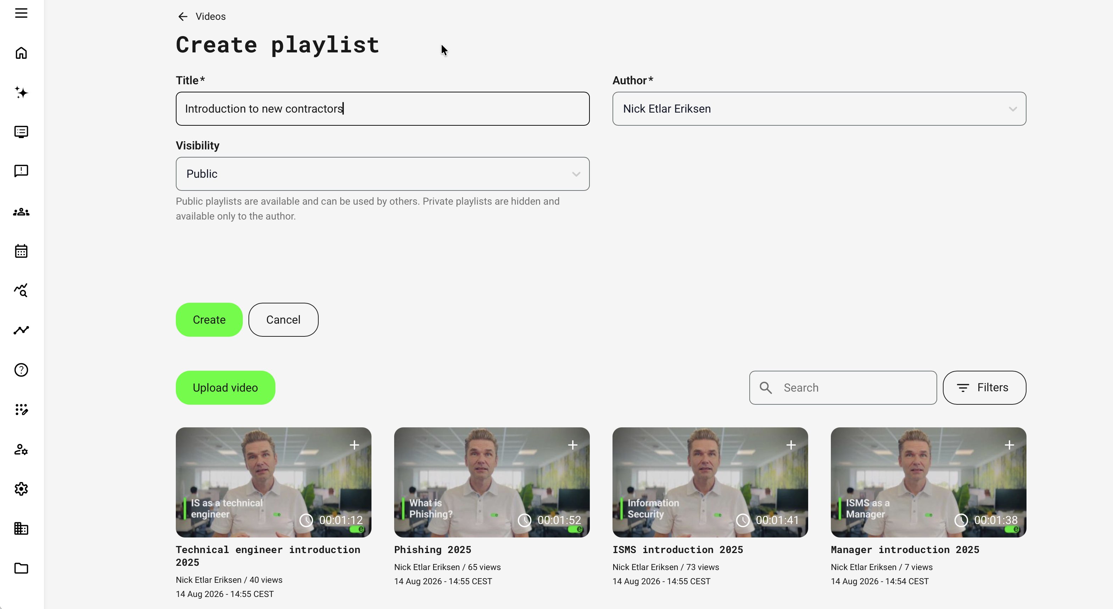Open the ISMS introduction 2025 thumbnail
The height and width of the screenshot is (609, 1113).
click(710, 483)
